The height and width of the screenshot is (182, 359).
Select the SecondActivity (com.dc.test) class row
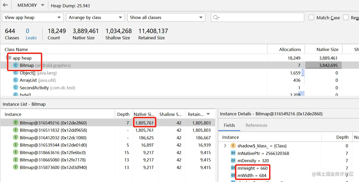pyautogui.click(x=180, y=88)
